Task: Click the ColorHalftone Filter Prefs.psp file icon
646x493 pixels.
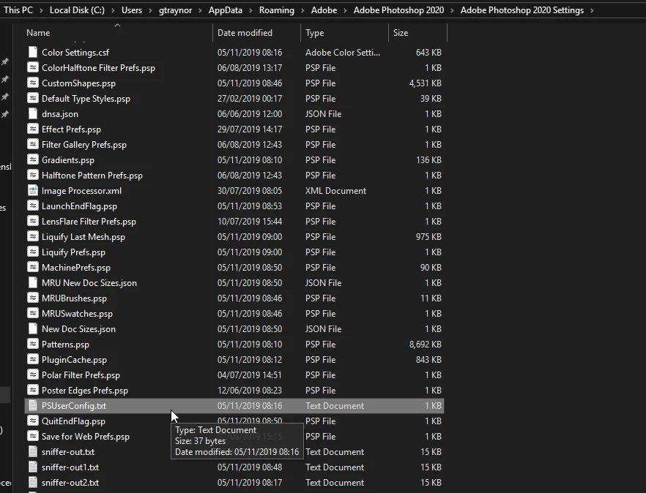Action: (32, 67)
